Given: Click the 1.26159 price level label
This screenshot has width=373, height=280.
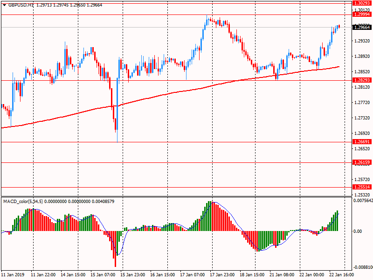Looking at the screenshot, I should (362, 162).
